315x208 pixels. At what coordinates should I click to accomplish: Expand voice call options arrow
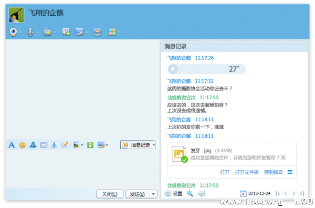(37, 33)
